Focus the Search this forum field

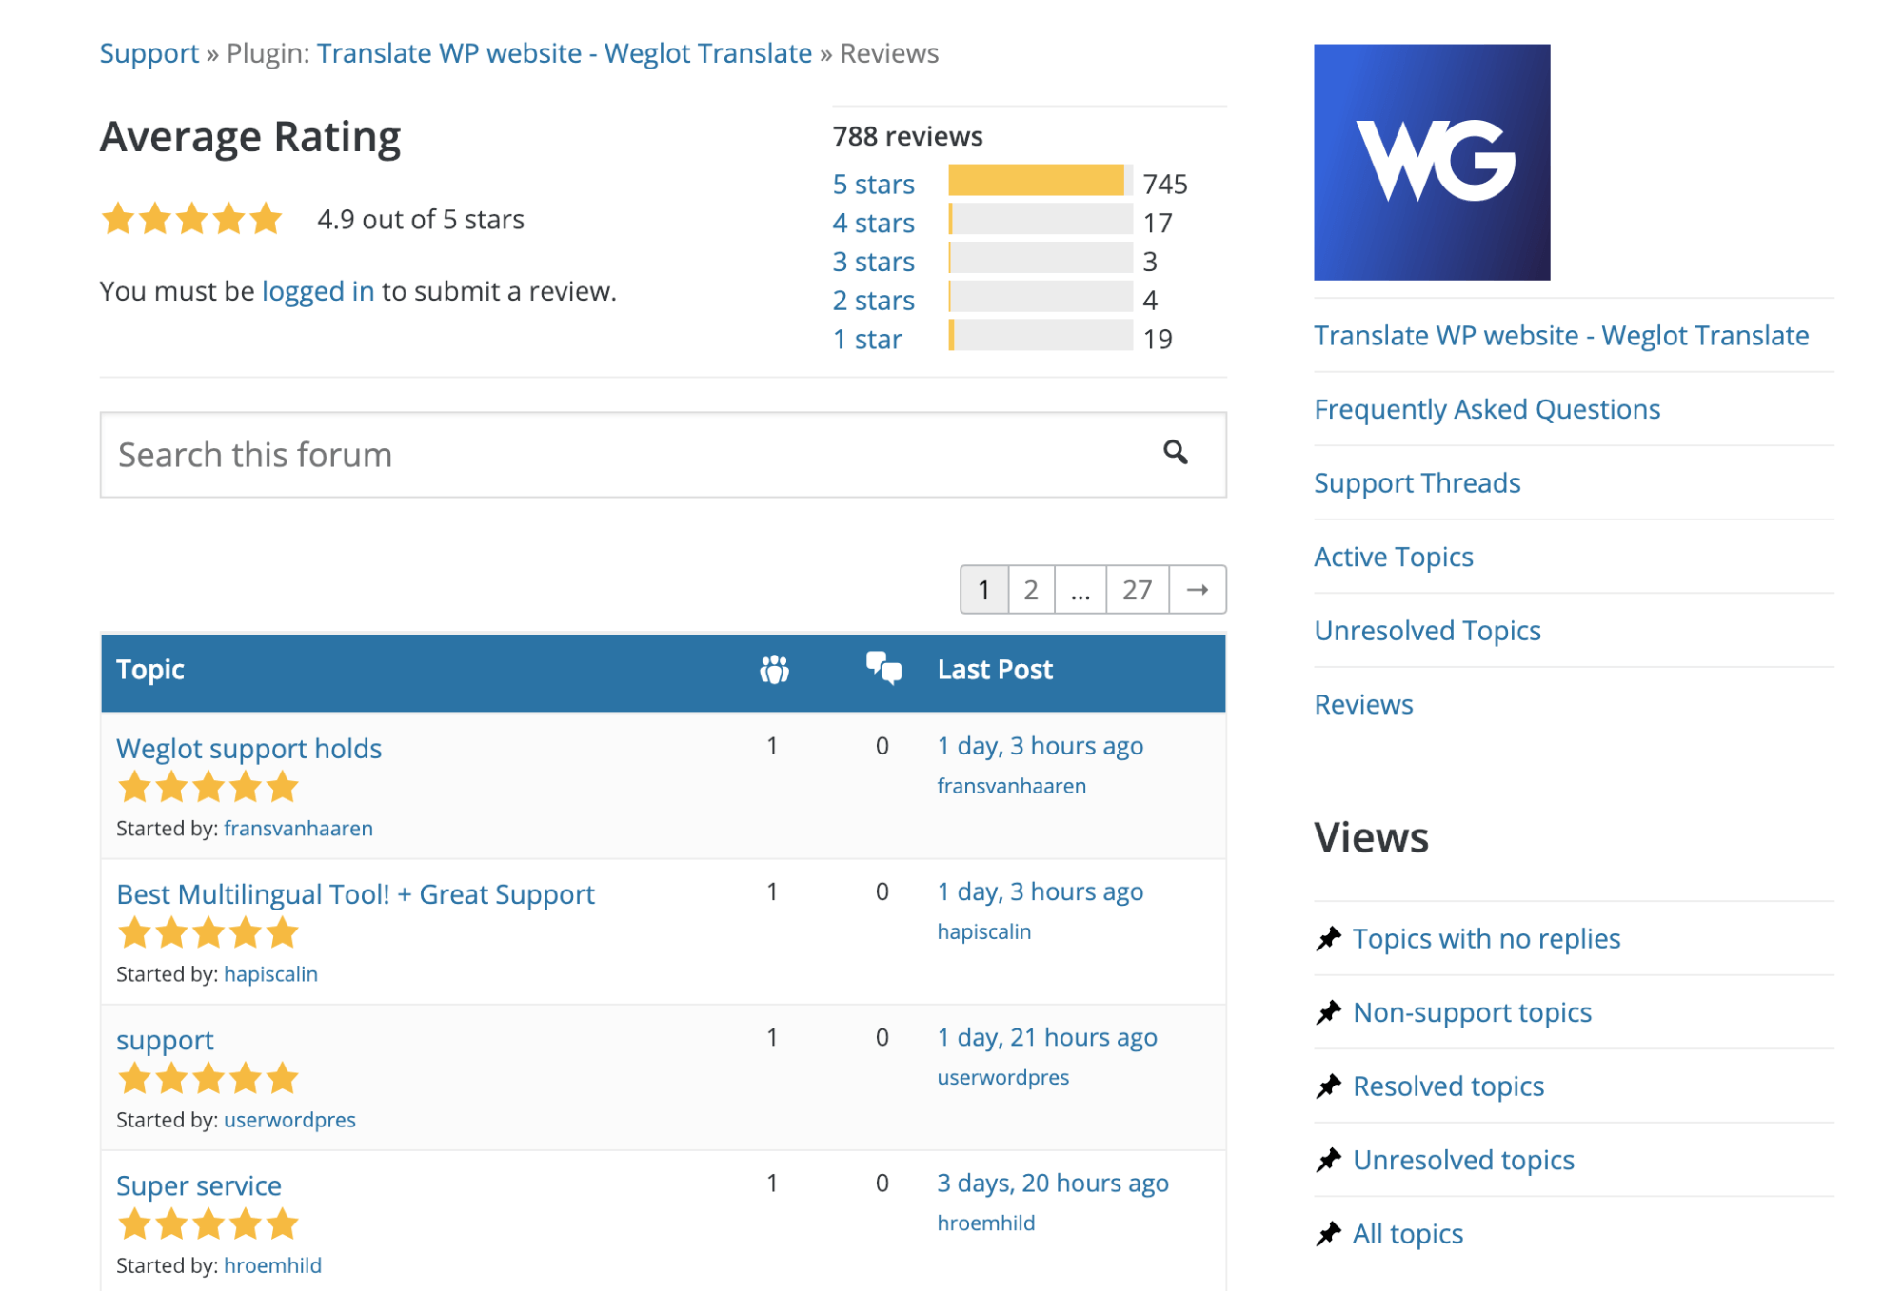pyautogui.click(x=663, y=455)
